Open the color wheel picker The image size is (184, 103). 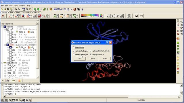click(101, 16)
